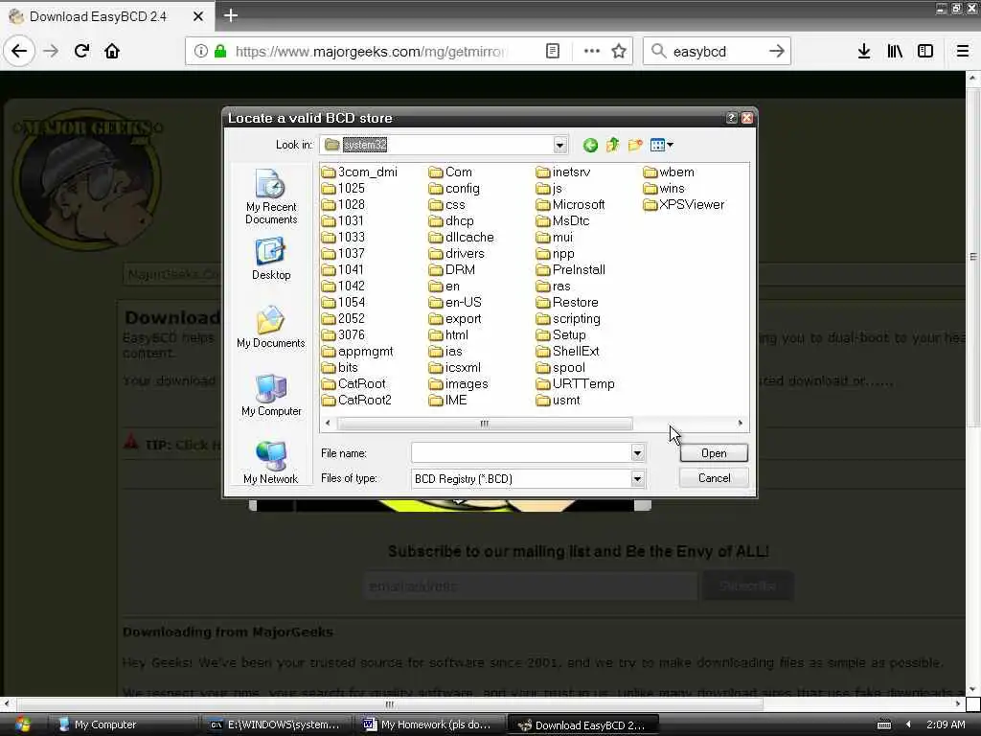Image resolution: width=981 pixels, height=736 pixels.
Task: Click the browser address bar URL
Action: point(371,52)
